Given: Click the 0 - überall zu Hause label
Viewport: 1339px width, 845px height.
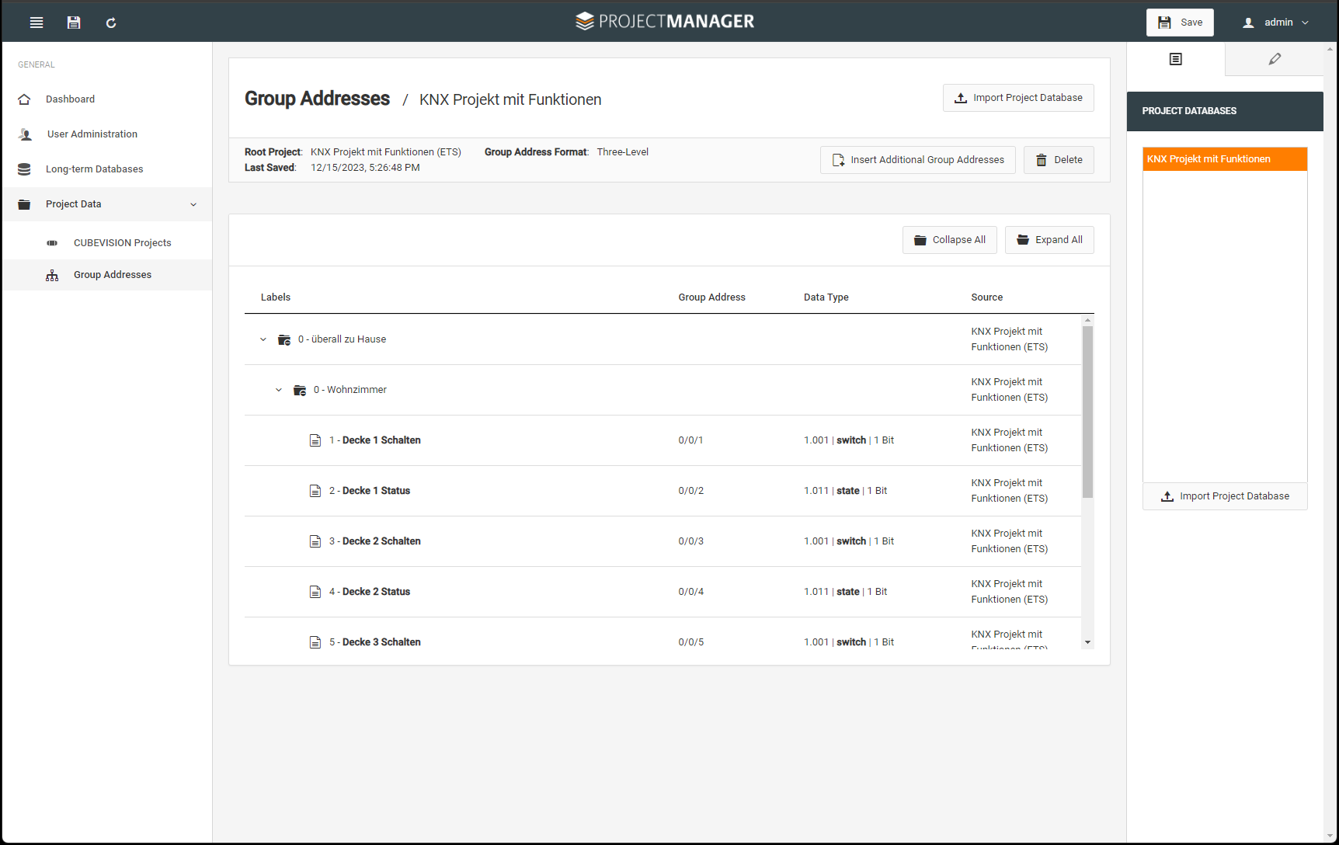Looking at the screenshot, I should pos(342,339).
